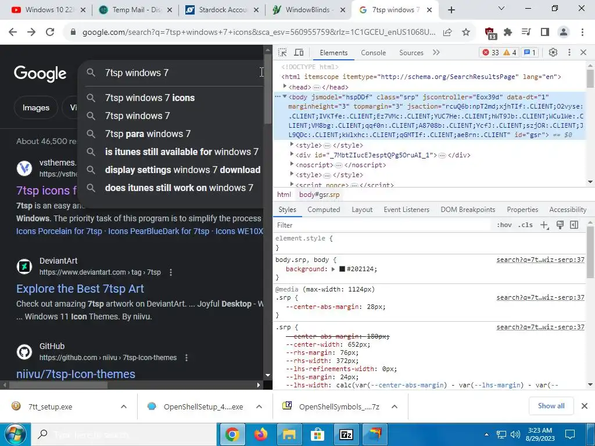Viewport: 595px width, 446px height.
Task: Open the Extensions puzzle icon
Action: click(508, 33)
